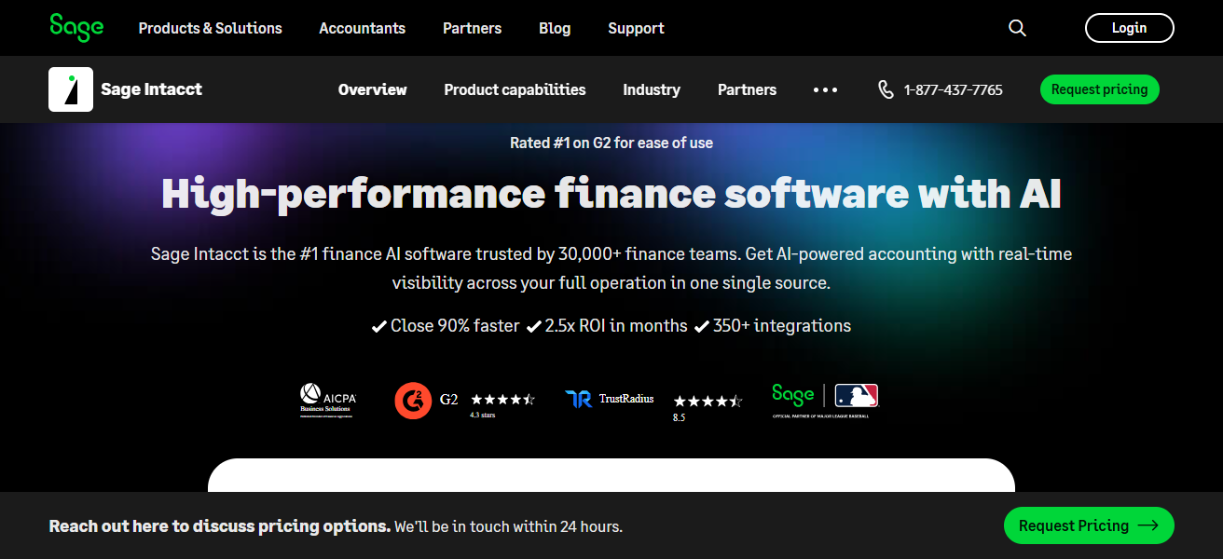Image resolution: width=1223 pixels, height=559 pixels.
Task: Expand the ellipsis overflow menu in the subnav
Action: click(x=825, y=89)
